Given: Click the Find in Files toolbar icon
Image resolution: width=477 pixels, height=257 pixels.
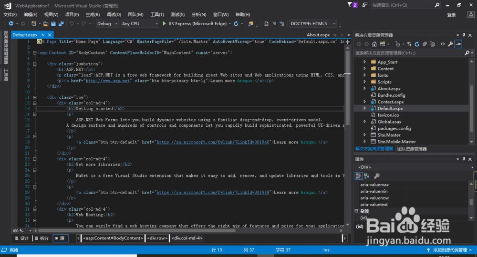Looking at the screenshot, I should (x=251, y=23).
